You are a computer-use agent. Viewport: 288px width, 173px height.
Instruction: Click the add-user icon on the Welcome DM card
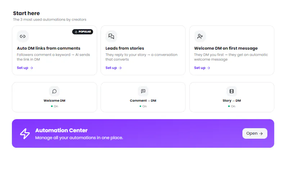click(200, 36)
